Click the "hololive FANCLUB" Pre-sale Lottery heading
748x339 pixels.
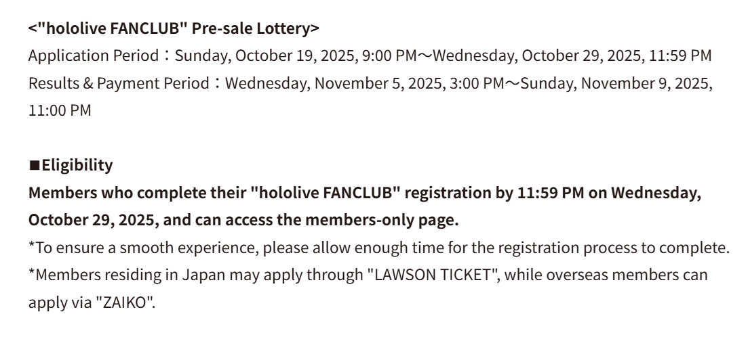coord(174,28)
